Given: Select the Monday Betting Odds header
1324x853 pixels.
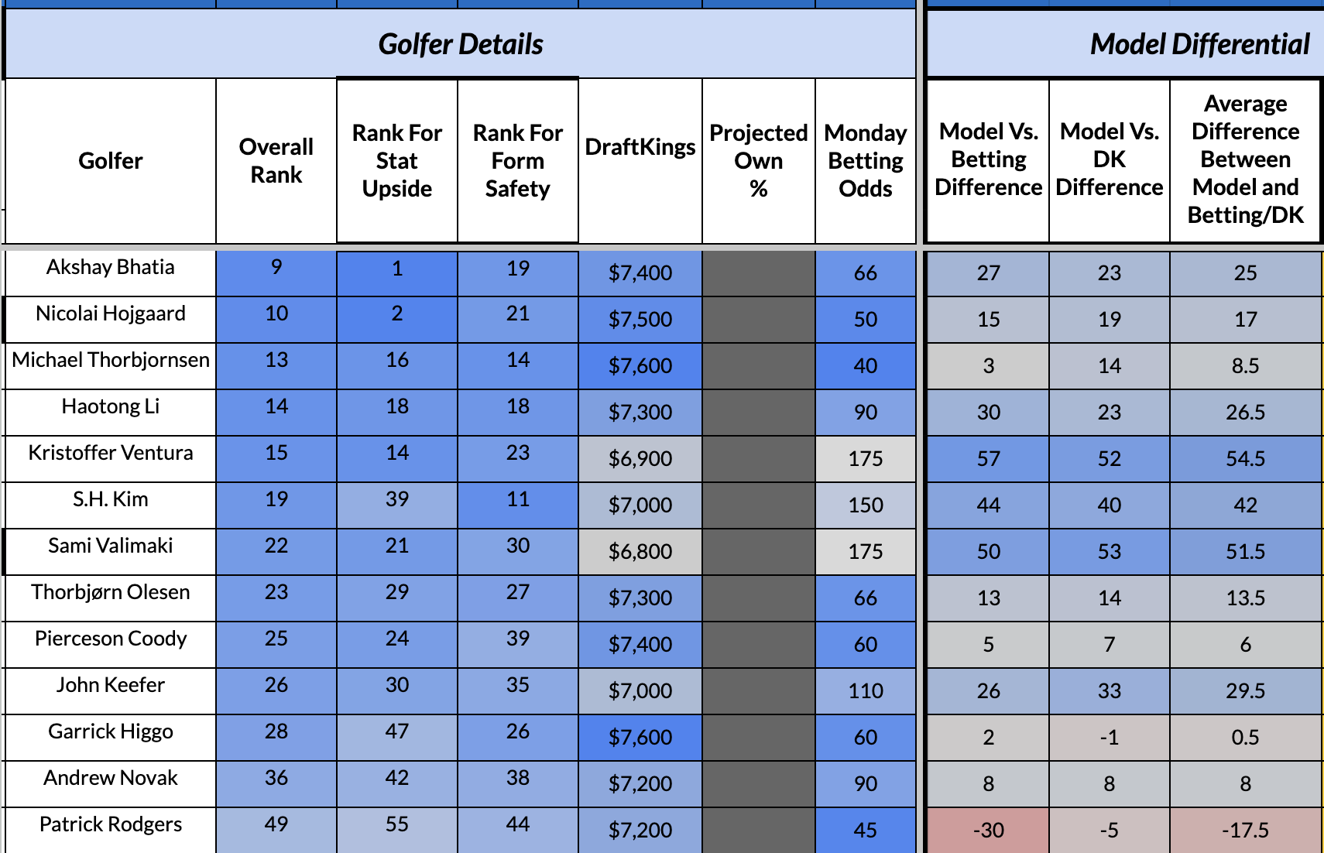Looking at the screenshot, I should click(866, 160).
